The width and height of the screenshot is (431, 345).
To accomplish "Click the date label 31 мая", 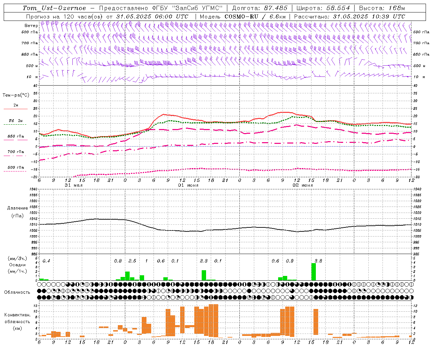I will point(73,185).
